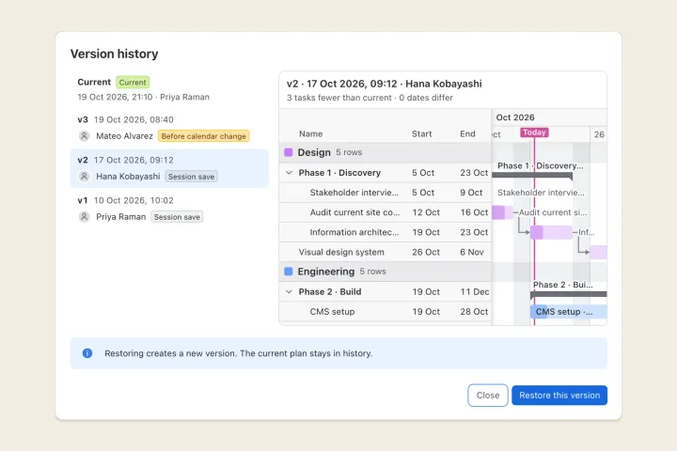This screenshot has width=677, height=451.
Task: Click the Visual design system Gantt bar
Action: point(598,252)
